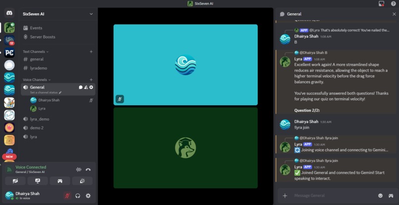
Task: Disconnect from voice with the hang-up icon
Action: [x=88, y=169]
